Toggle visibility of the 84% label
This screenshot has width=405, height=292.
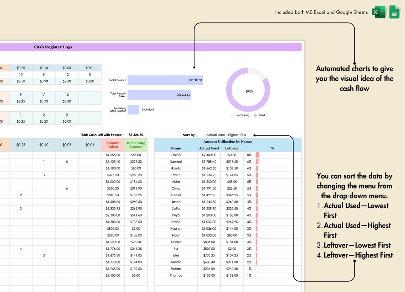pyautogui.click(x=249, y=91)
